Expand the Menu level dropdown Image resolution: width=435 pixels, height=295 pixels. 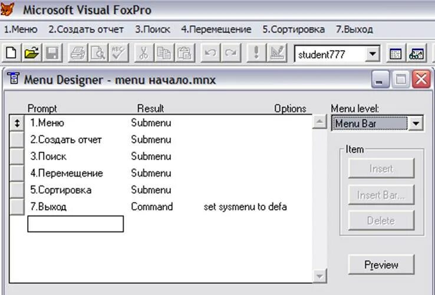[416, 123]
